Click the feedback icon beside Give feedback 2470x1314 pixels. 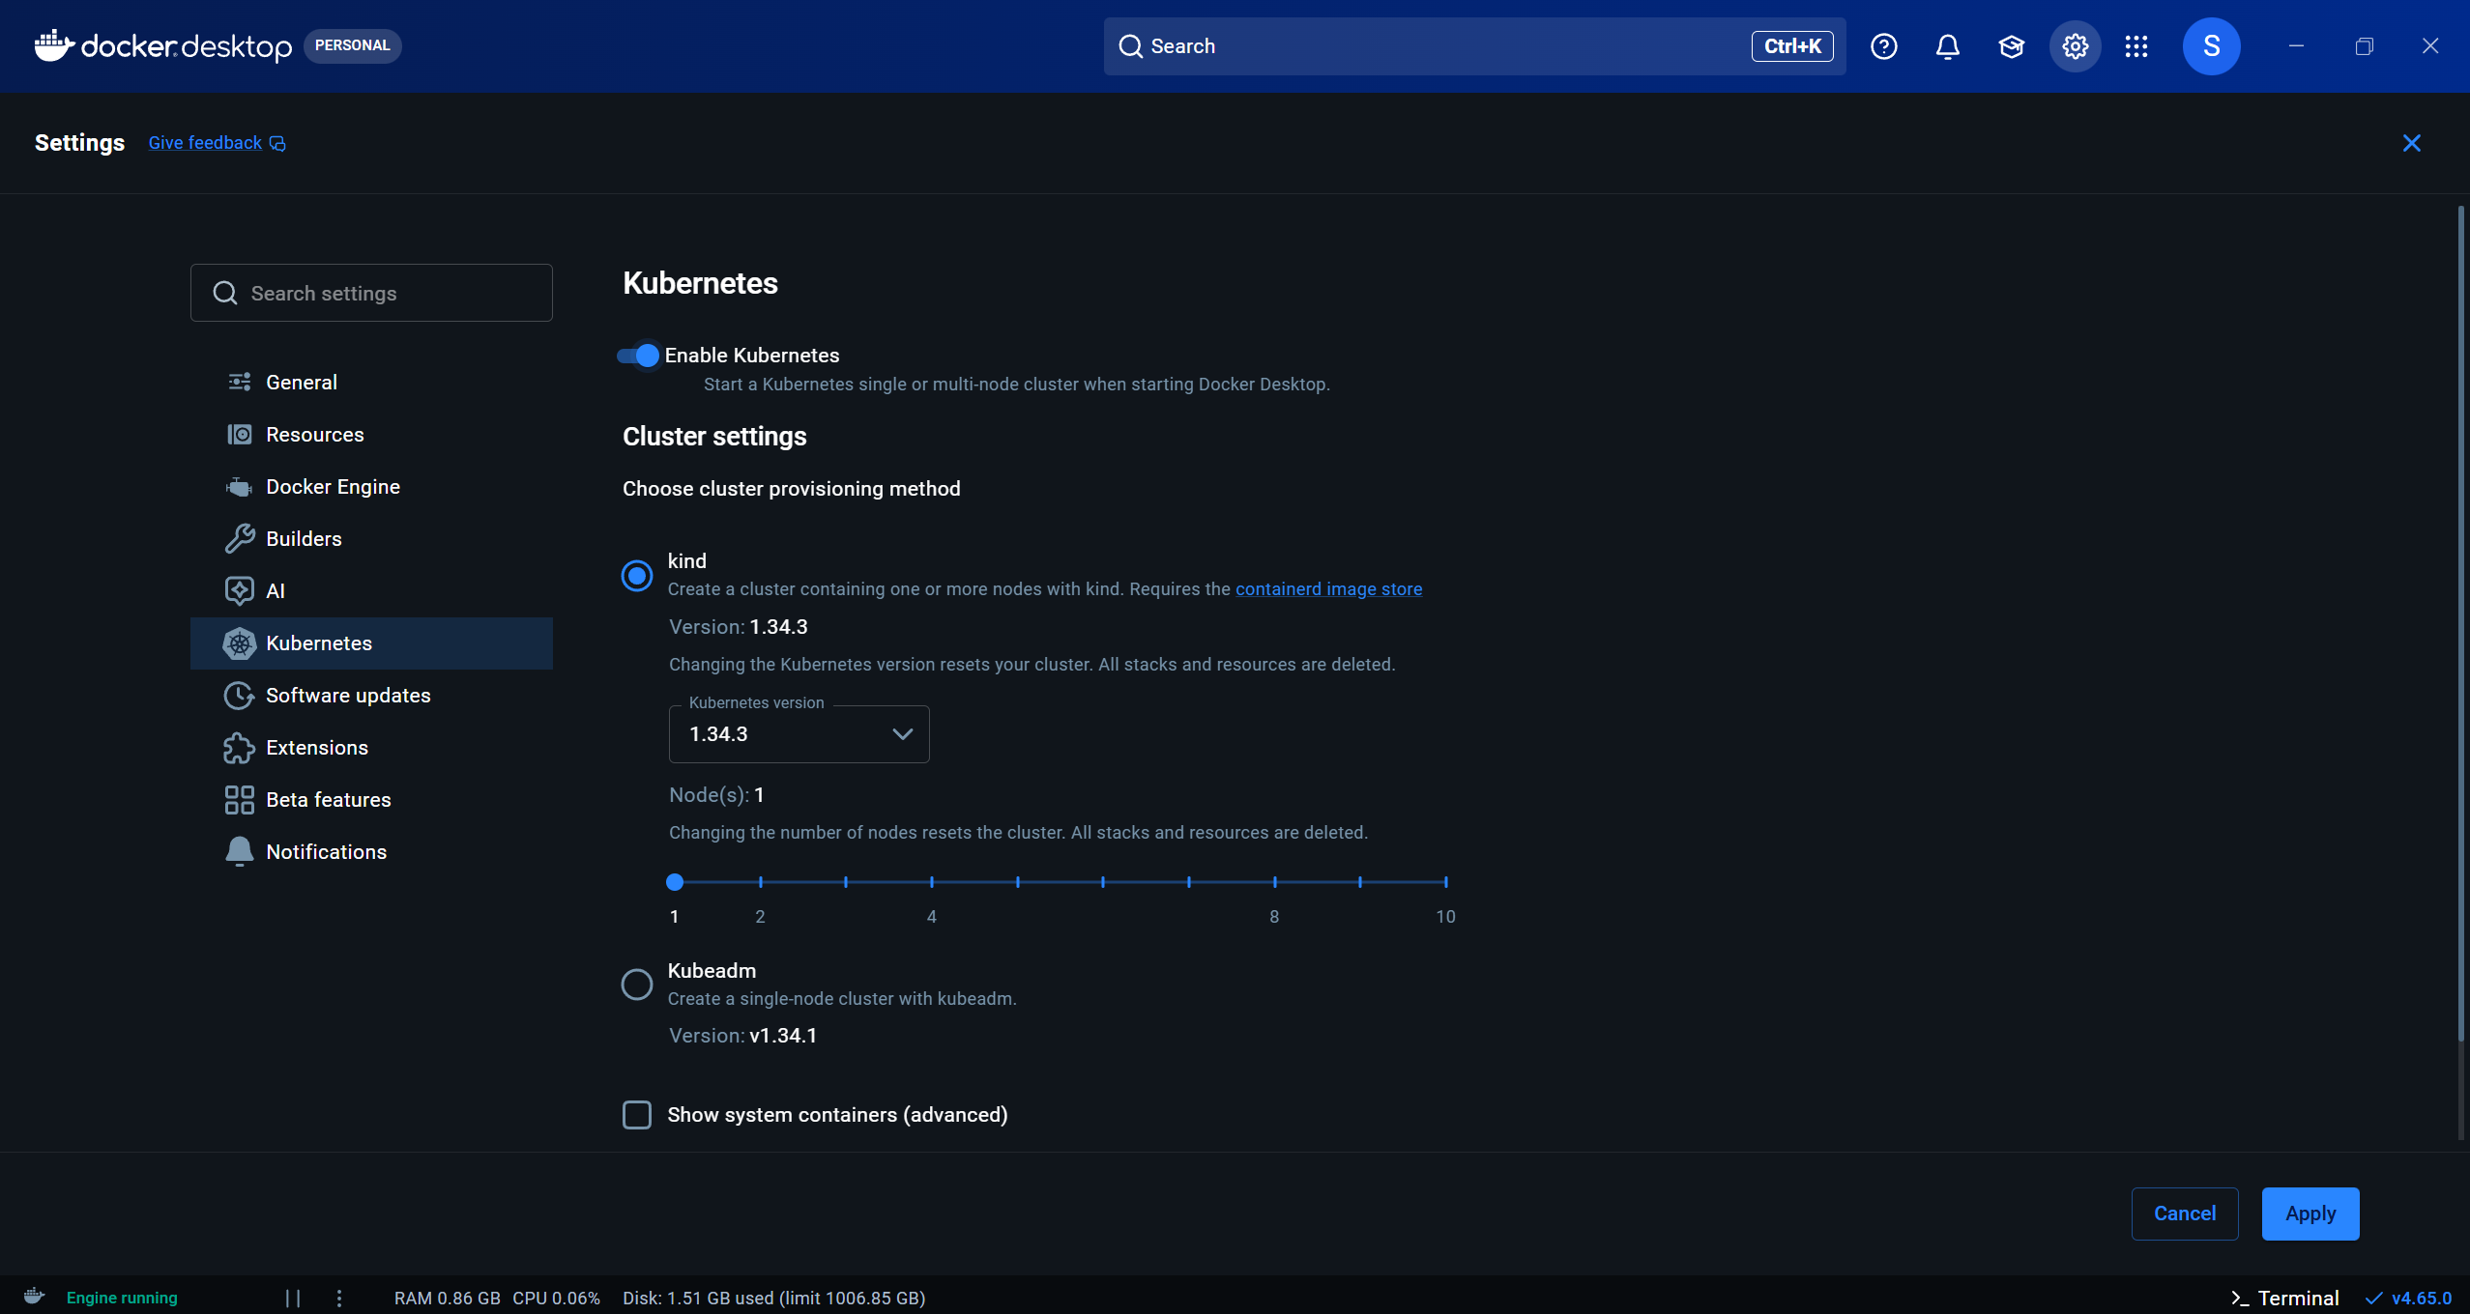coord(277,143)
